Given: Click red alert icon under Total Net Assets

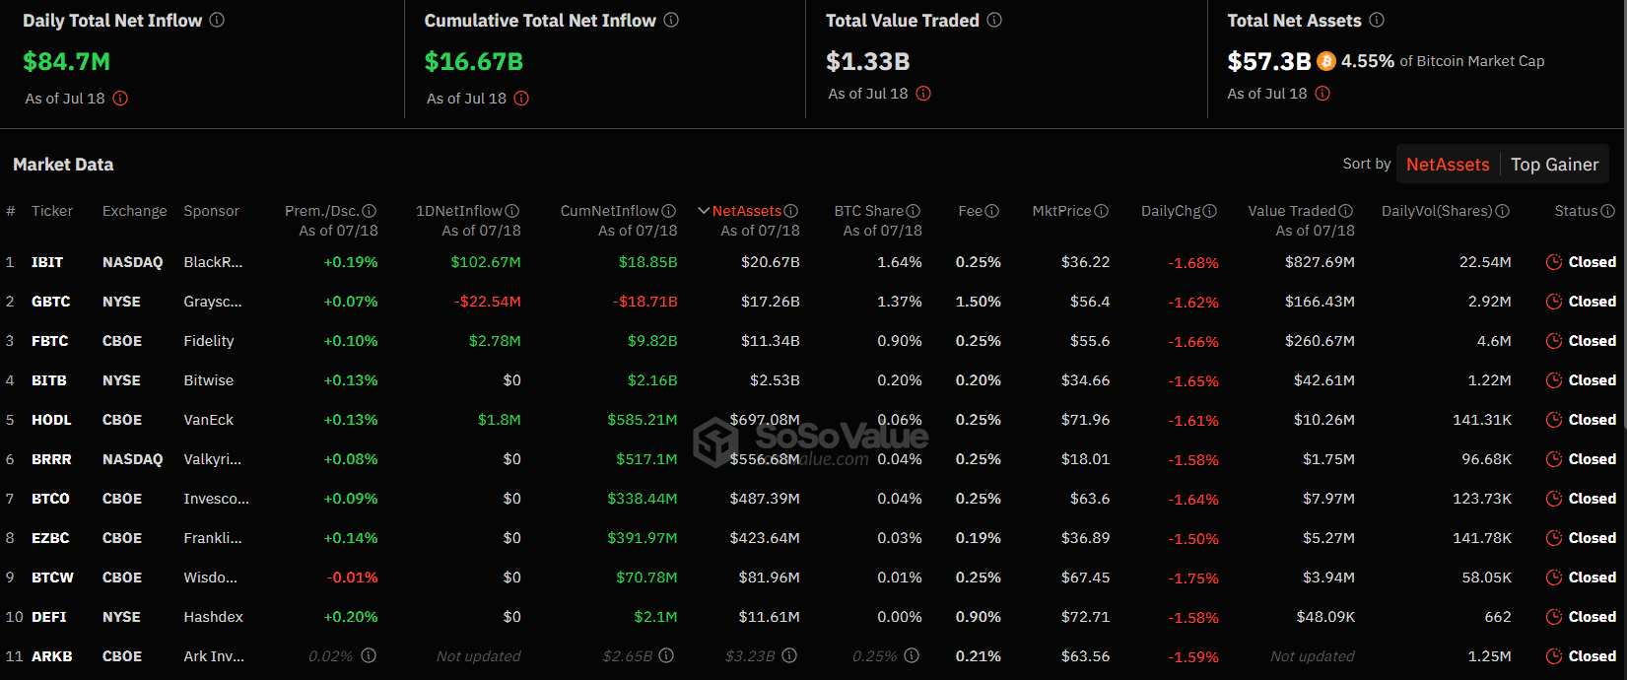Looking at the screenshot, I should point(1322,94).
